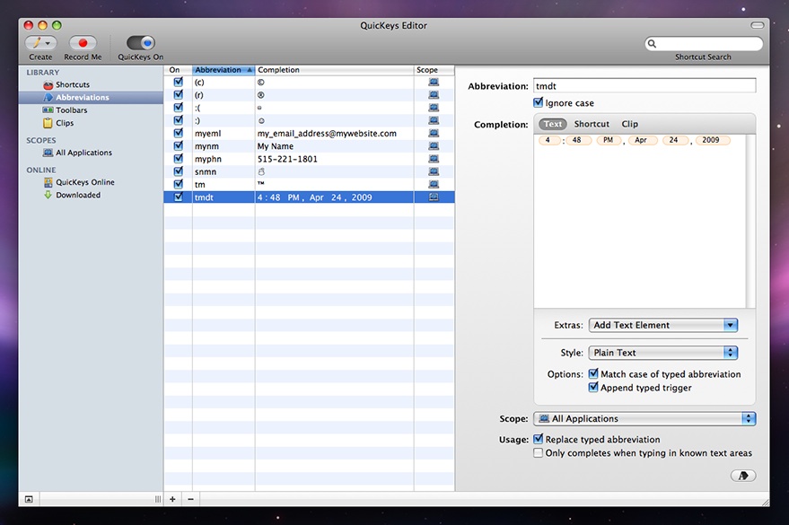
Task: Remove abbreviation with minus button
Action: (190, 499)
